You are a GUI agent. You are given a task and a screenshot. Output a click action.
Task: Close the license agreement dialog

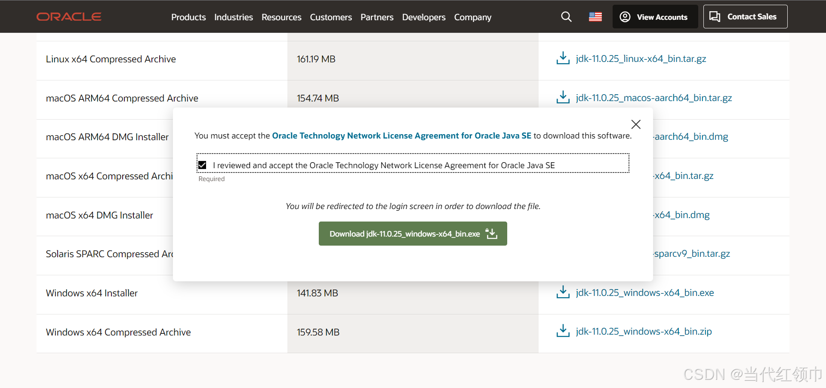click(x=636, y=124)
